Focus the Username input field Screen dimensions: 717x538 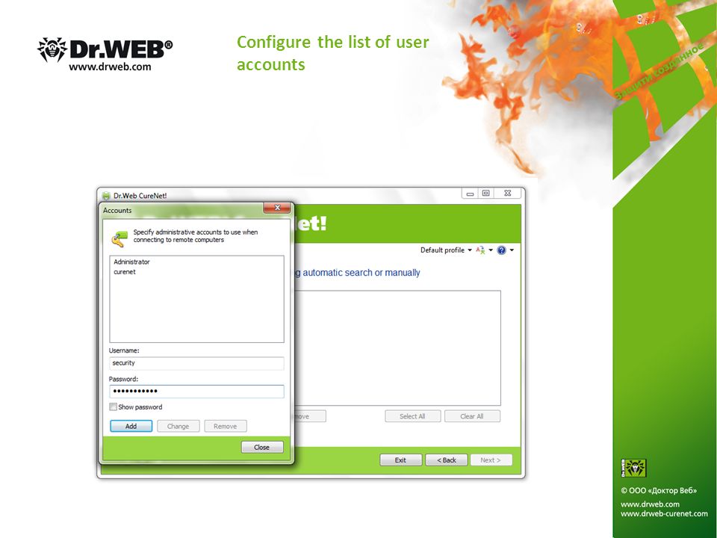[196, 363]
